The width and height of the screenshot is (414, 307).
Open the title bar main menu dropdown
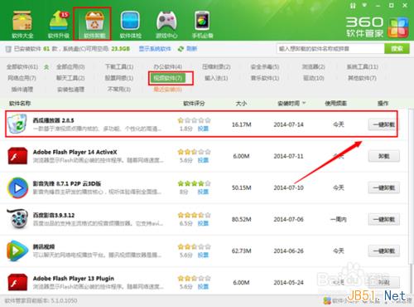click(365, 5)
